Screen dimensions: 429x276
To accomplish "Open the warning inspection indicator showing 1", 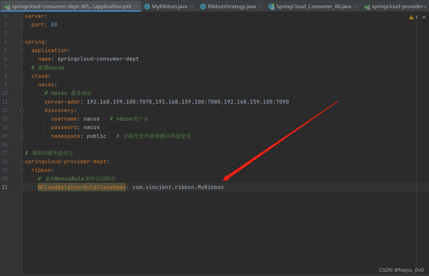I will (413, 17).
